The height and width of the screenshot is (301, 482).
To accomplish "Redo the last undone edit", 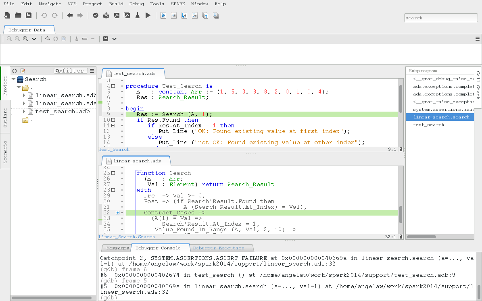I will (55, 15).
